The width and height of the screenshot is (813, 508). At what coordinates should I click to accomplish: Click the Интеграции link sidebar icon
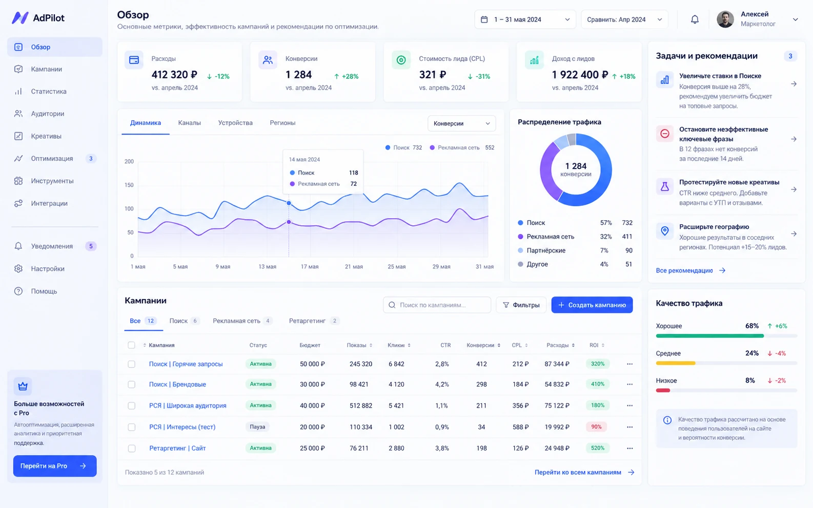pos(18,203)
